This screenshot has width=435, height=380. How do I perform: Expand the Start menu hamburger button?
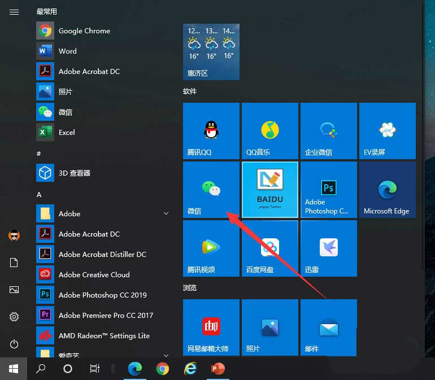14,12
